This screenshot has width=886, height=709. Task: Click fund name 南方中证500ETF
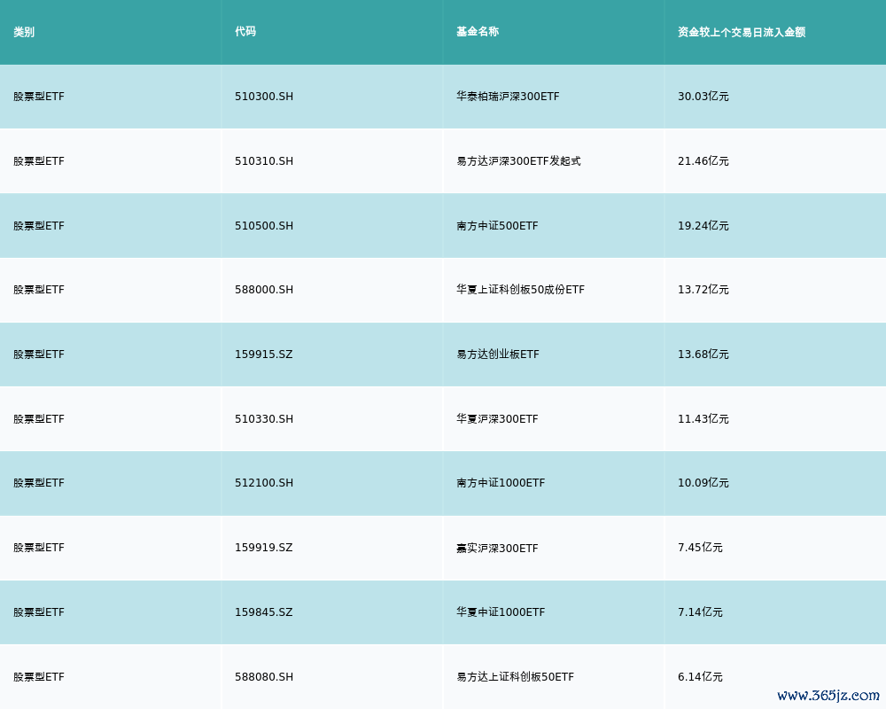point(497,226)
